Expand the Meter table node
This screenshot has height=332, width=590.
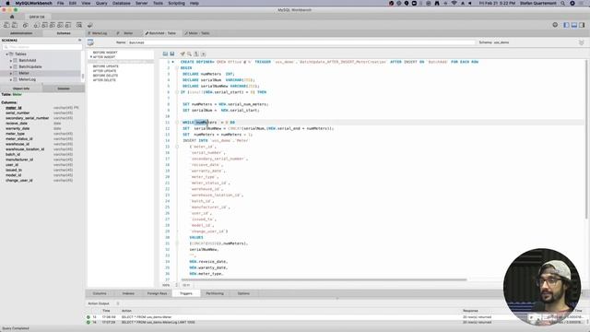tap(11, 73)
